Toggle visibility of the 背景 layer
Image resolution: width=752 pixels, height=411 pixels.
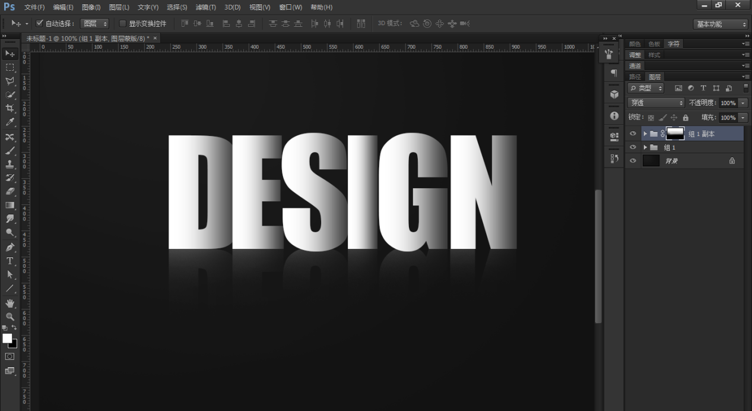click(x=633, y=161)
